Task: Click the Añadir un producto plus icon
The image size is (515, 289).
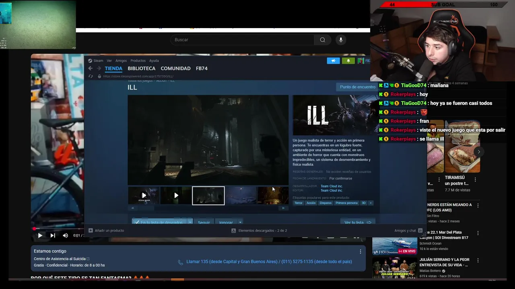Action: [91, 230]
